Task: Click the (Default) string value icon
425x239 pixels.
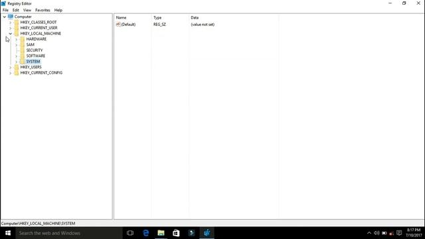Action: click(x=118, y=25)
